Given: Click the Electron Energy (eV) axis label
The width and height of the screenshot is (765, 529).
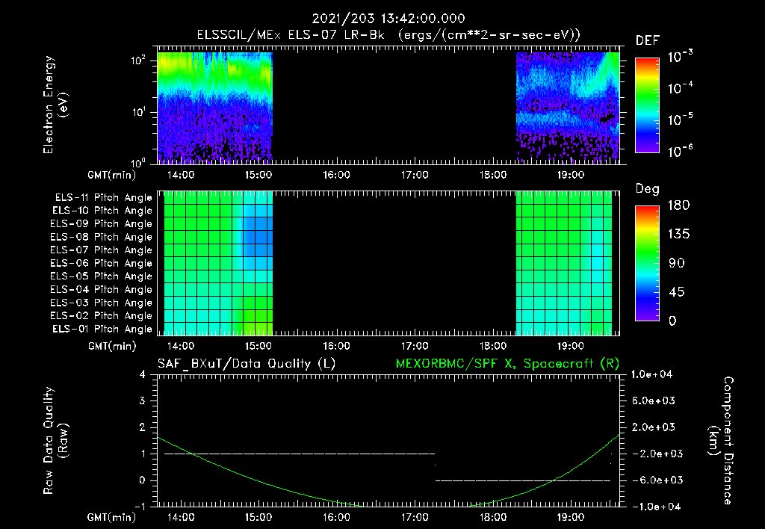Looking at the screenshot, I should click(x=55, y=105).
